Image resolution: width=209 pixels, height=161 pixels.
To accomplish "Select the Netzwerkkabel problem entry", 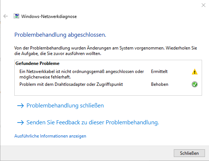I will [x=82, y=74].
